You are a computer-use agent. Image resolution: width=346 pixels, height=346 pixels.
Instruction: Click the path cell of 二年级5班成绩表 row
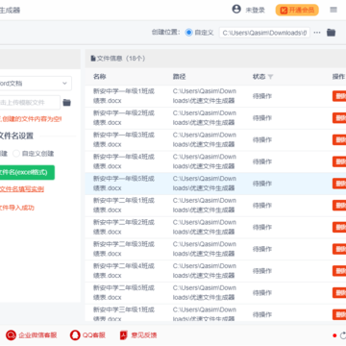point(205,292)
